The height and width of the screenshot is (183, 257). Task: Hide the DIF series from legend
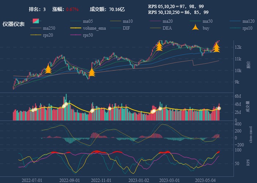(x=126, y=28)
